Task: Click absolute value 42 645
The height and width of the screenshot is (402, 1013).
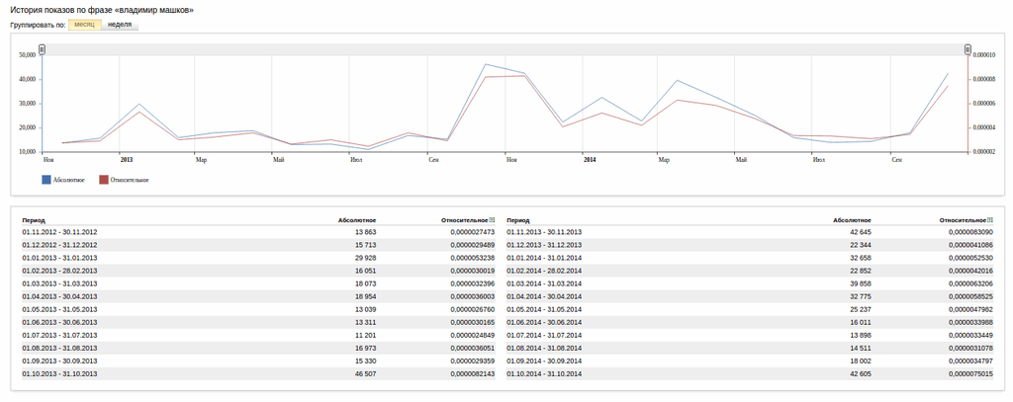Action: tap(860, 232)
